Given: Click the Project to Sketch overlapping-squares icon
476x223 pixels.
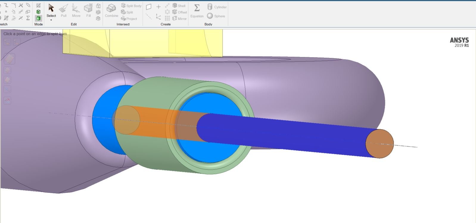Looking at the screenshot, I should 28,12.
